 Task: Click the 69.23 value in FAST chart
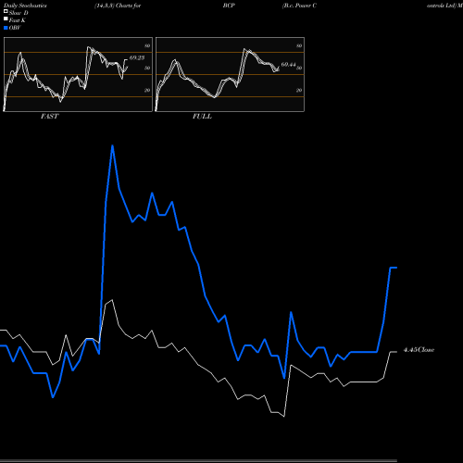[x=137, y=57]
